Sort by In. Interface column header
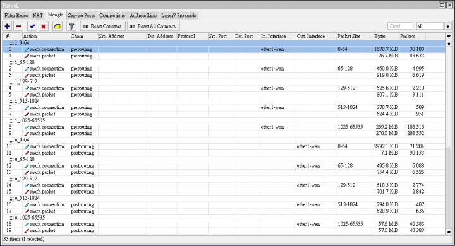 [x=277, y=36]
